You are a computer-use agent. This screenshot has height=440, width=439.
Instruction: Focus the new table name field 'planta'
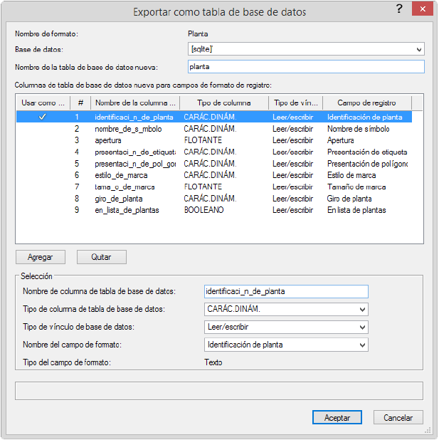tap(306, 67)
